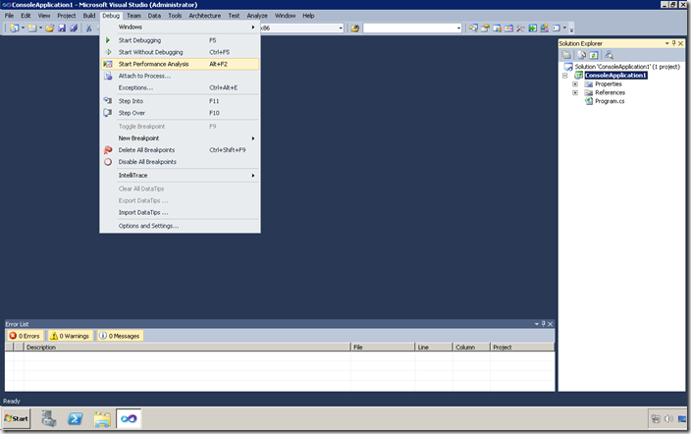This screenshot has width=691, height=434.
Task: Click the crossed hammer and wrench toolbar icon
Action: (x=520, y=27)
